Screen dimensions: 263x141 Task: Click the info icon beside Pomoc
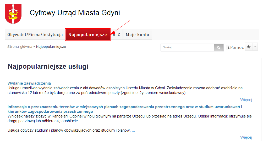point(229,47)
